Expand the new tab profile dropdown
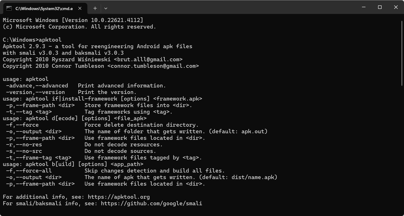This screenshot has width=404, height=216. [106, 8]
